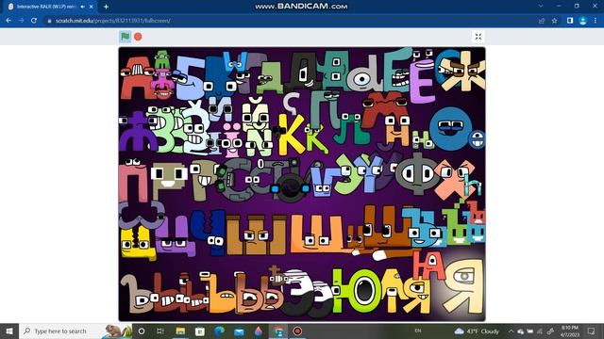Share this page icon in address bar

point(542,21)
